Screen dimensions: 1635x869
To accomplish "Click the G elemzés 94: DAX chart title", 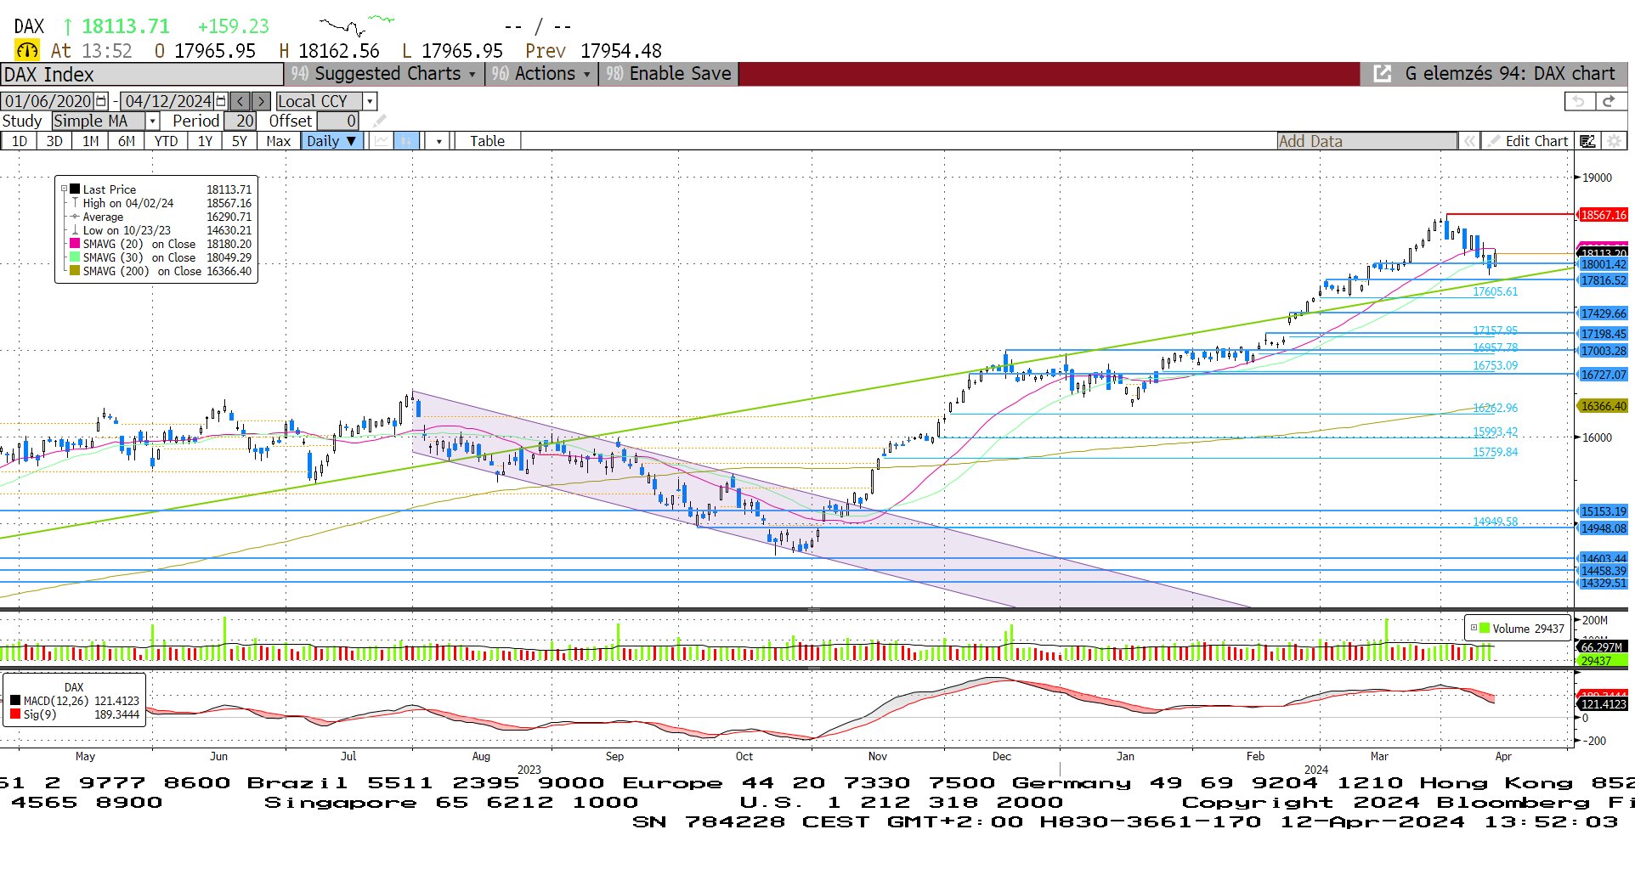I will (x=1509, y=74).
